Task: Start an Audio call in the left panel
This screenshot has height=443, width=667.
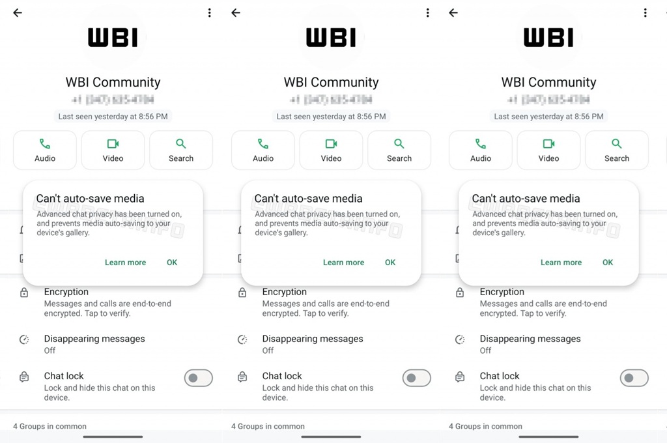Action: click(x=45, y=150)
